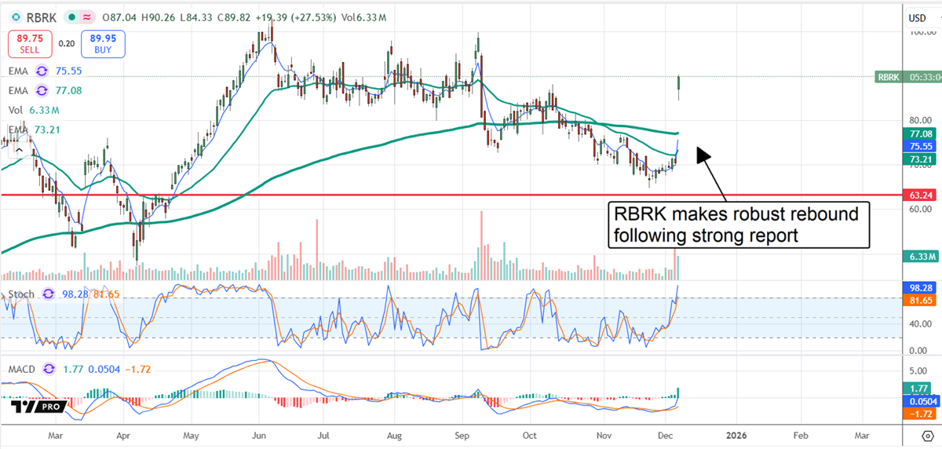Open the RBRK symbol search title
Screen dimensions: 942x449
point(41,17)
